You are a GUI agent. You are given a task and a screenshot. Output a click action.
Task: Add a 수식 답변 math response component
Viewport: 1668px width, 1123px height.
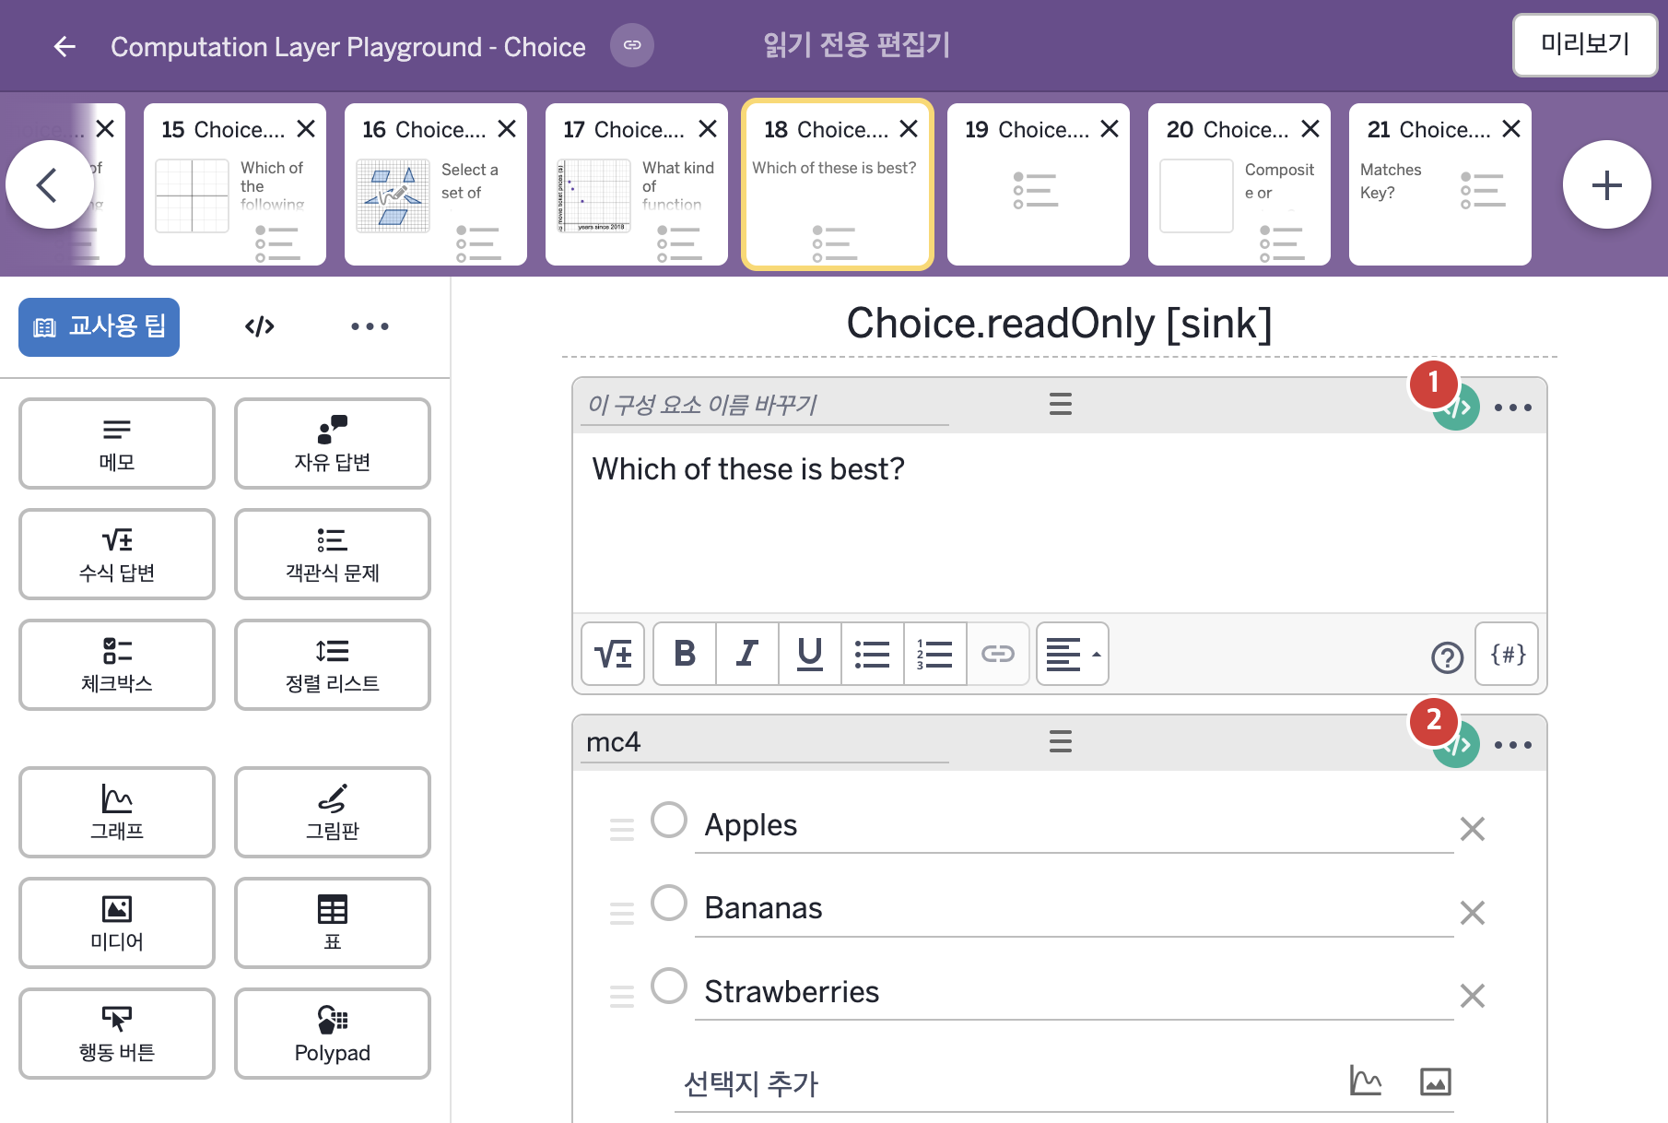pos(117,554)
